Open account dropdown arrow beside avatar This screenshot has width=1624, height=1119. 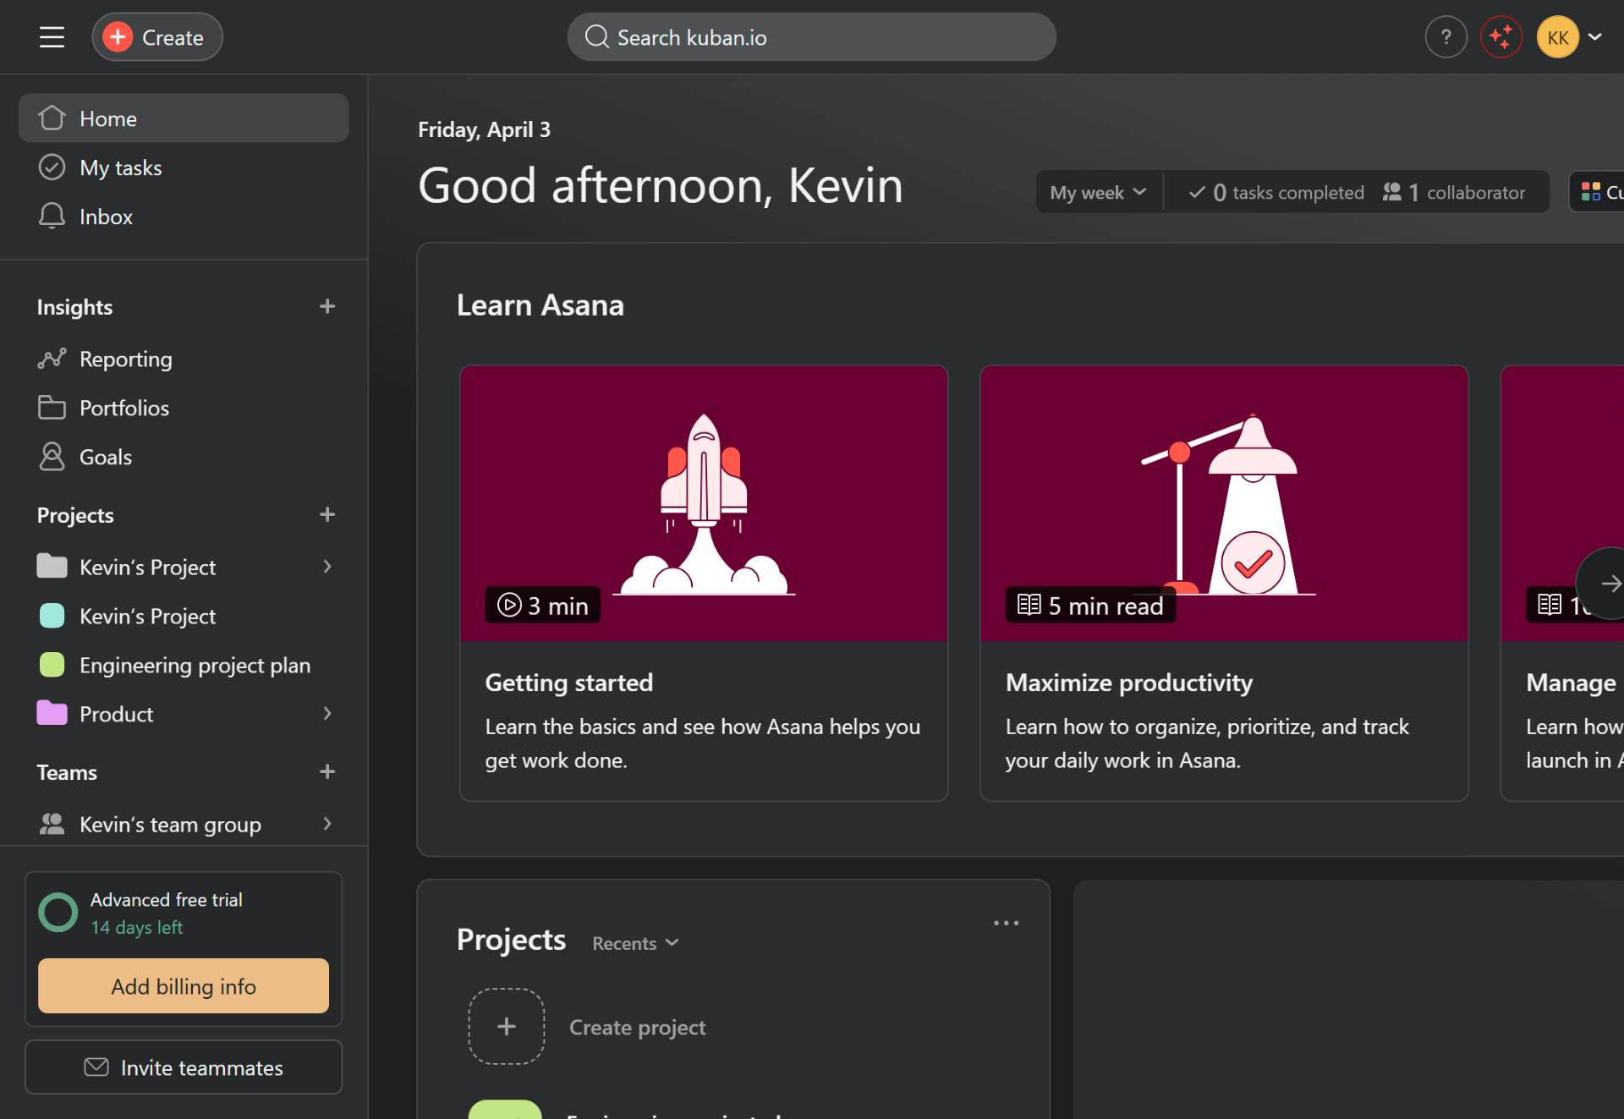click(1594, 37)
